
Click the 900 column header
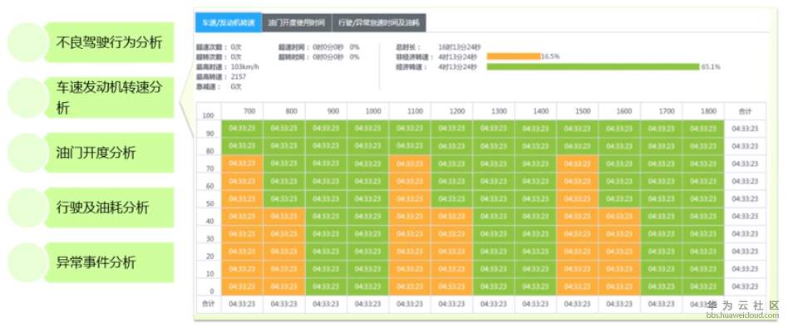326,111
